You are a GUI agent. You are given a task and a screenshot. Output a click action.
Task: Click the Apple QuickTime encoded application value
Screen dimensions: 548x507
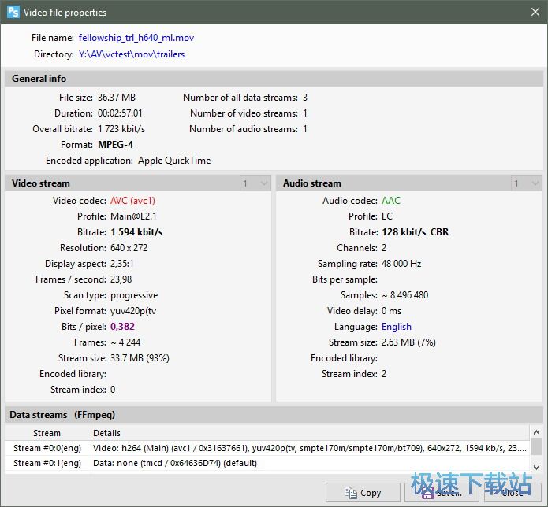[174, 161]
